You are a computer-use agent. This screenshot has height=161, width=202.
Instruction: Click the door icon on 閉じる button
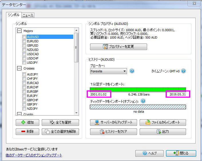[176, 153]
